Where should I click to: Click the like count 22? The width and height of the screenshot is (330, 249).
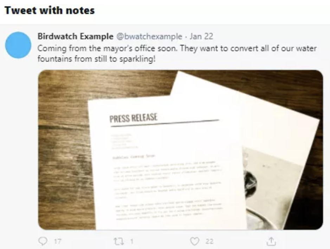coord(209,241)
